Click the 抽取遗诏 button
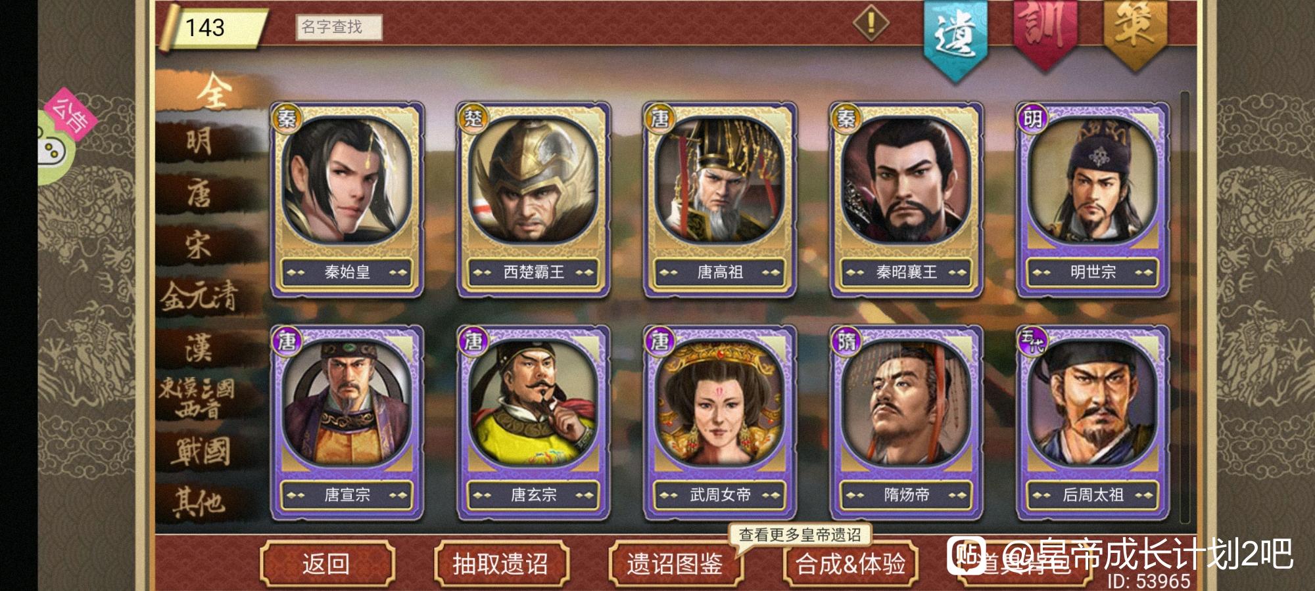The image size is (1315, 591). (501, 564)
